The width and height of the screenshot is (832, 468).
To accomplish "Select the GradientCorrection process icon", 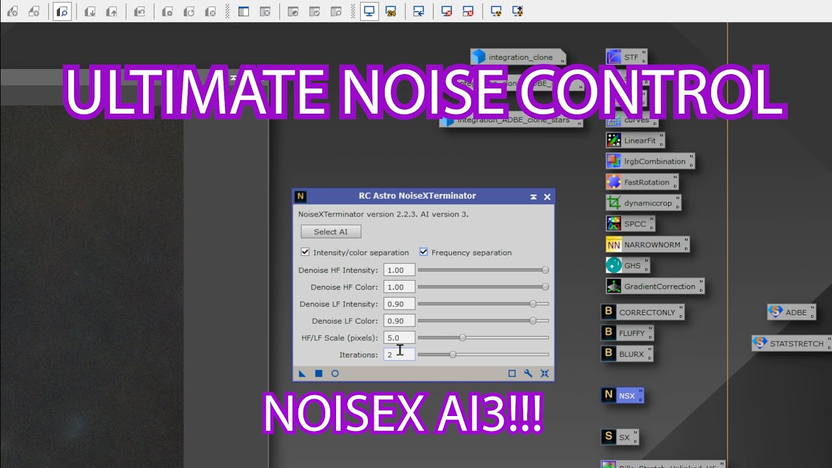I will pos(655,286).
